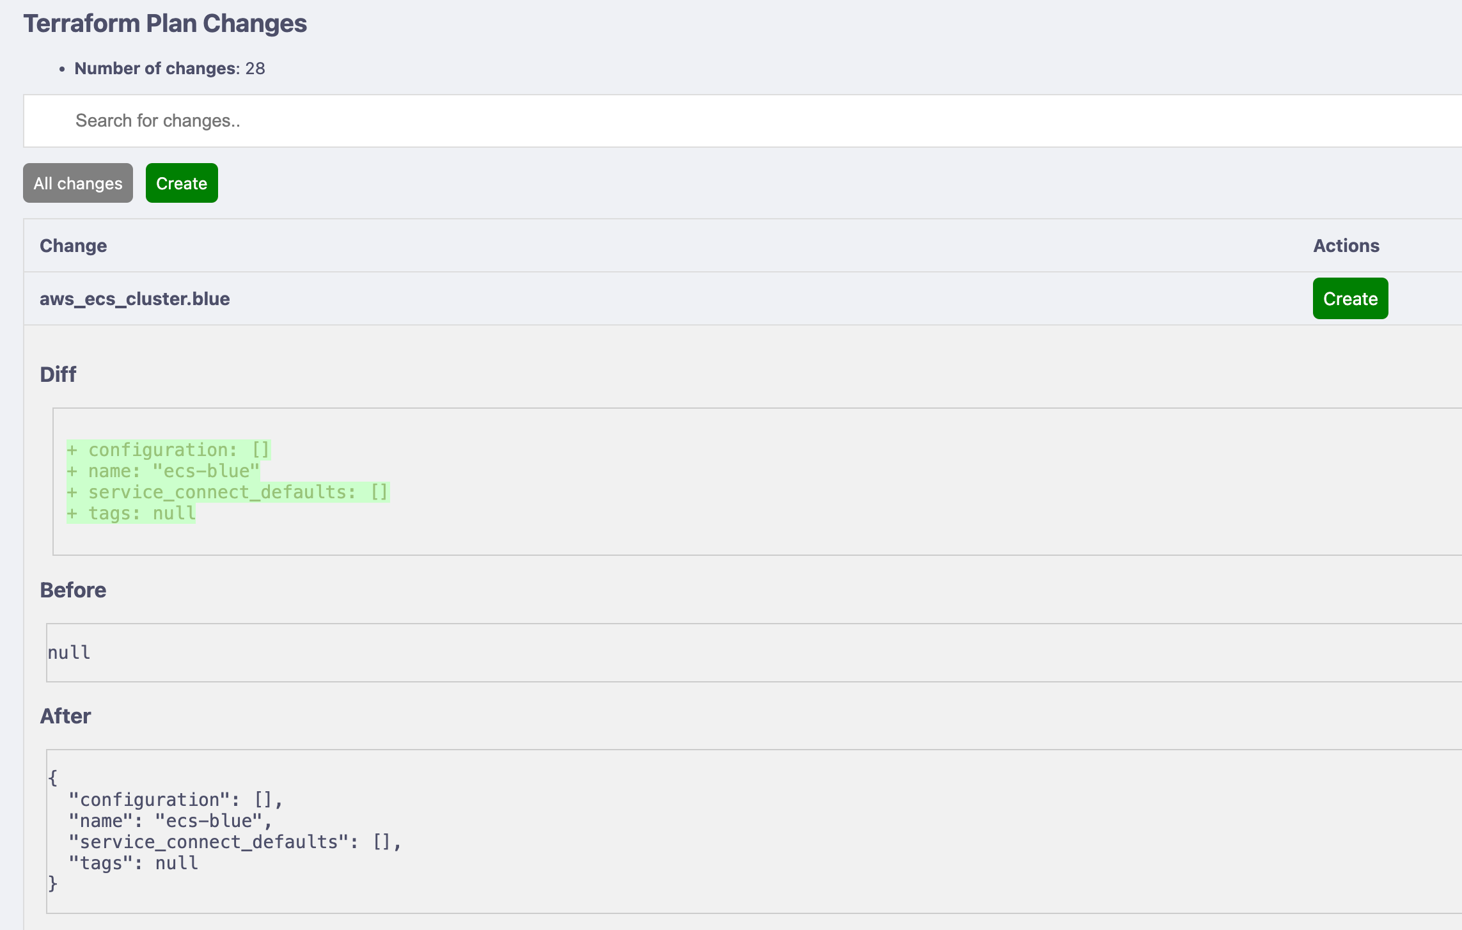
Task: Click the Search for changes input field
Action: pyautogui.click(x=742, y=121)
